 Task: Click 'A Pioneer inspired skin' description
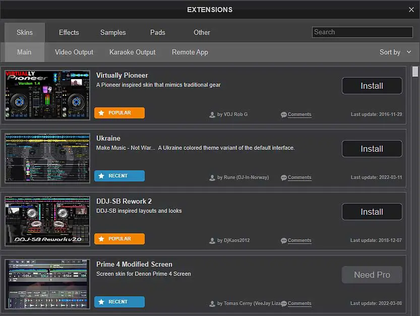(x=158, y=85)
